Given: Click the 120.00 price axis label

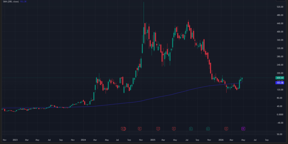Looking at the screenshot, I should 280,89.
